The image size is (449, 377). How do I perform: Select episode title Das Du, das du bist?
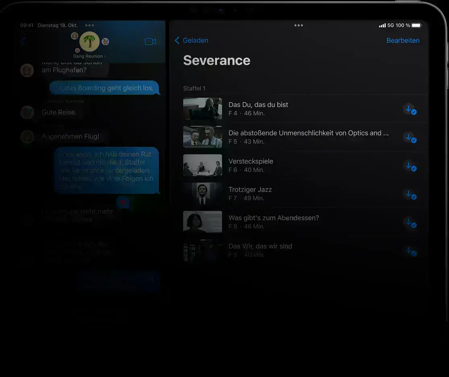[x=258, y=104]
